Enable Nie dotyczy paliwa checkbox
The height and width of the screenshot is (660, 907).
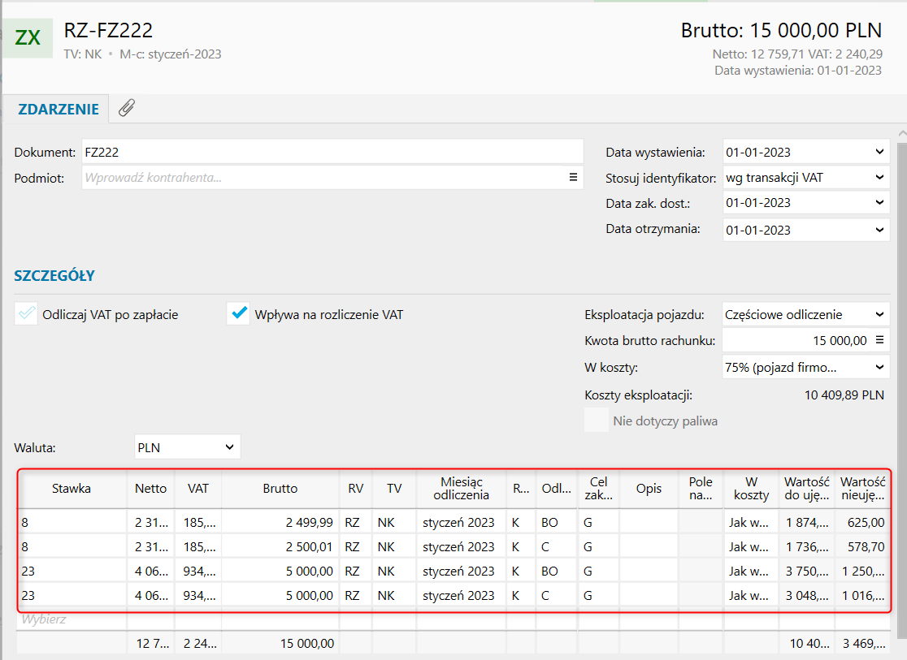click(x=597, y=421)
